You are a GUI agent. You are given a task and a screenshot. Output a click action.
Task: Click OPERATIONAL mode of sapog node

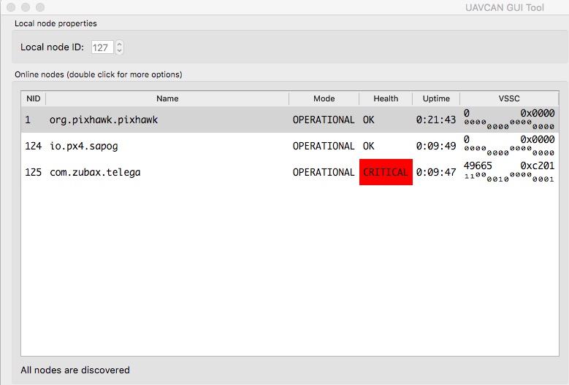pos(324,146)
